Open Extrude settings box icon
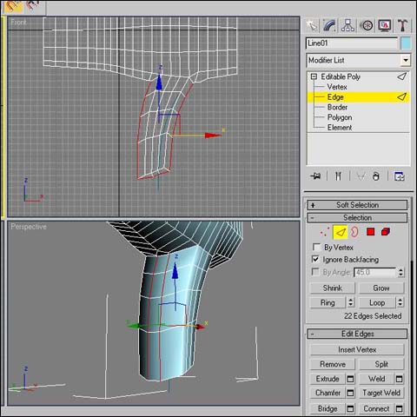Image resolution: width=417 pixels, height=417 pixels. (x=350, y=379)
